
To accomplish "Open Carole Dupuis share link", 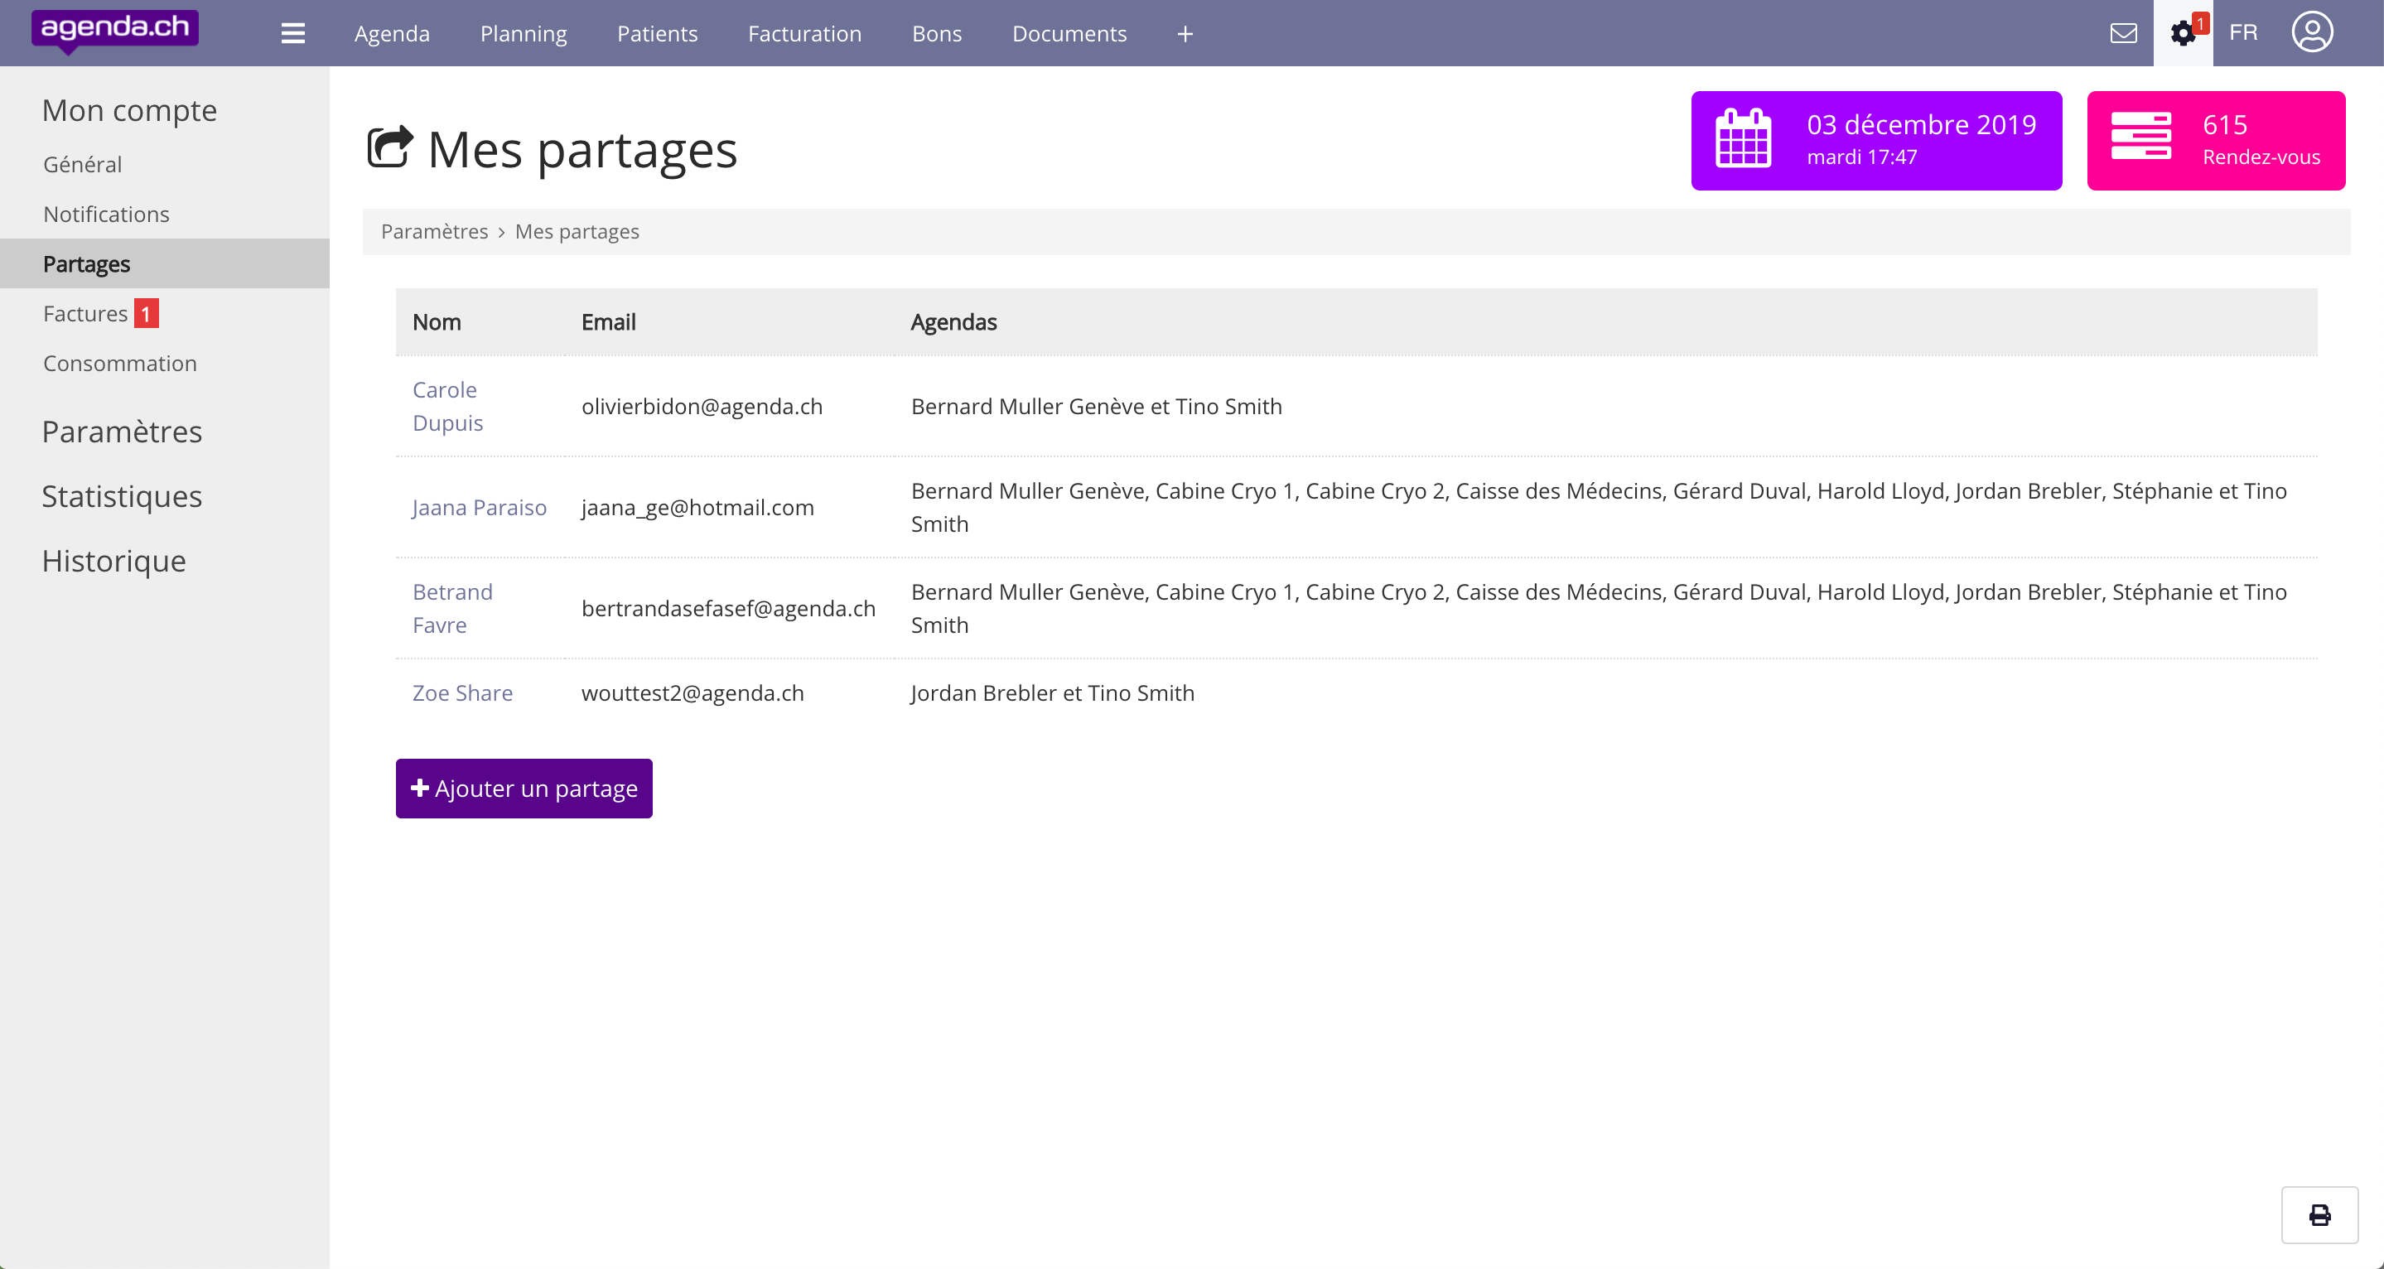I will (x=447, y=405).
